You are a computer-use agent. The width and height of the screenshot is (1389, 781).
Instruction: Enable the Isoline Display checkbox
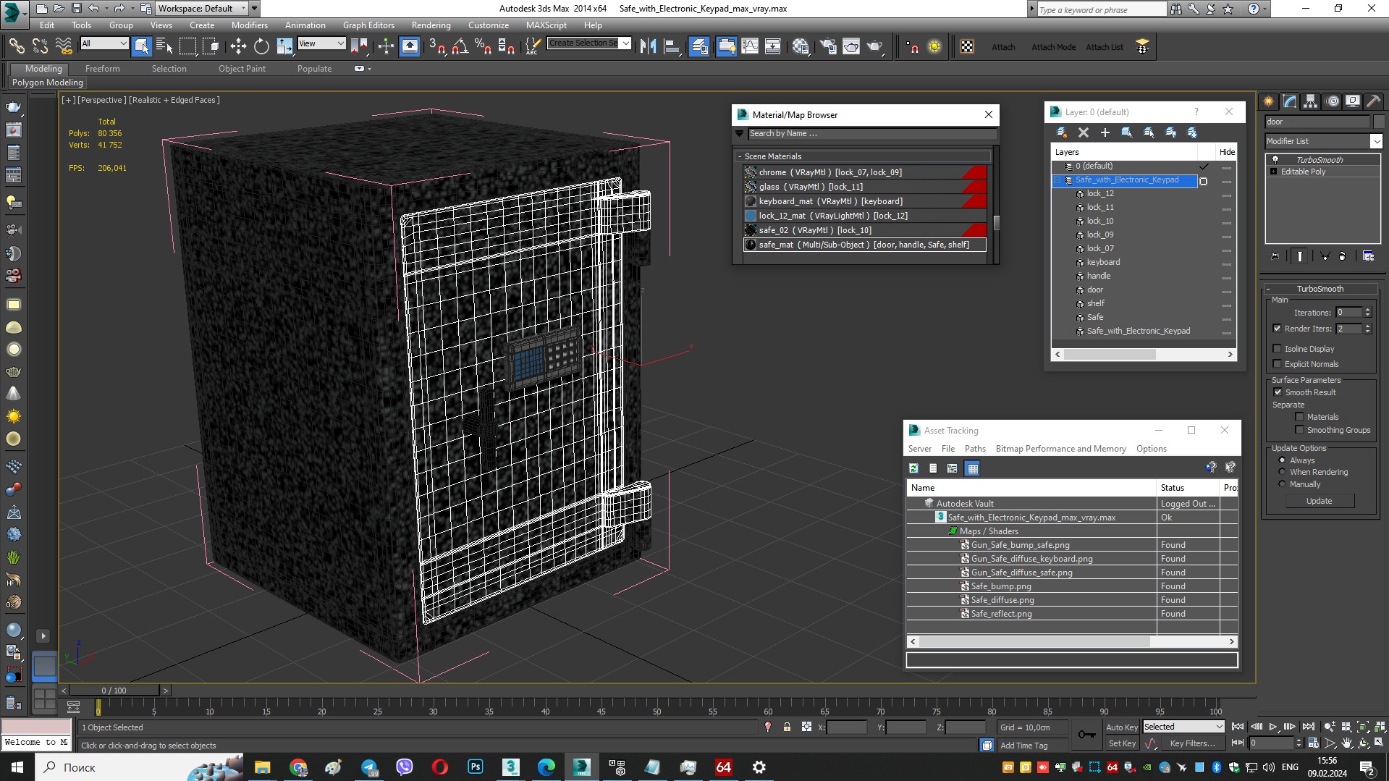(x=1278, y=349)
